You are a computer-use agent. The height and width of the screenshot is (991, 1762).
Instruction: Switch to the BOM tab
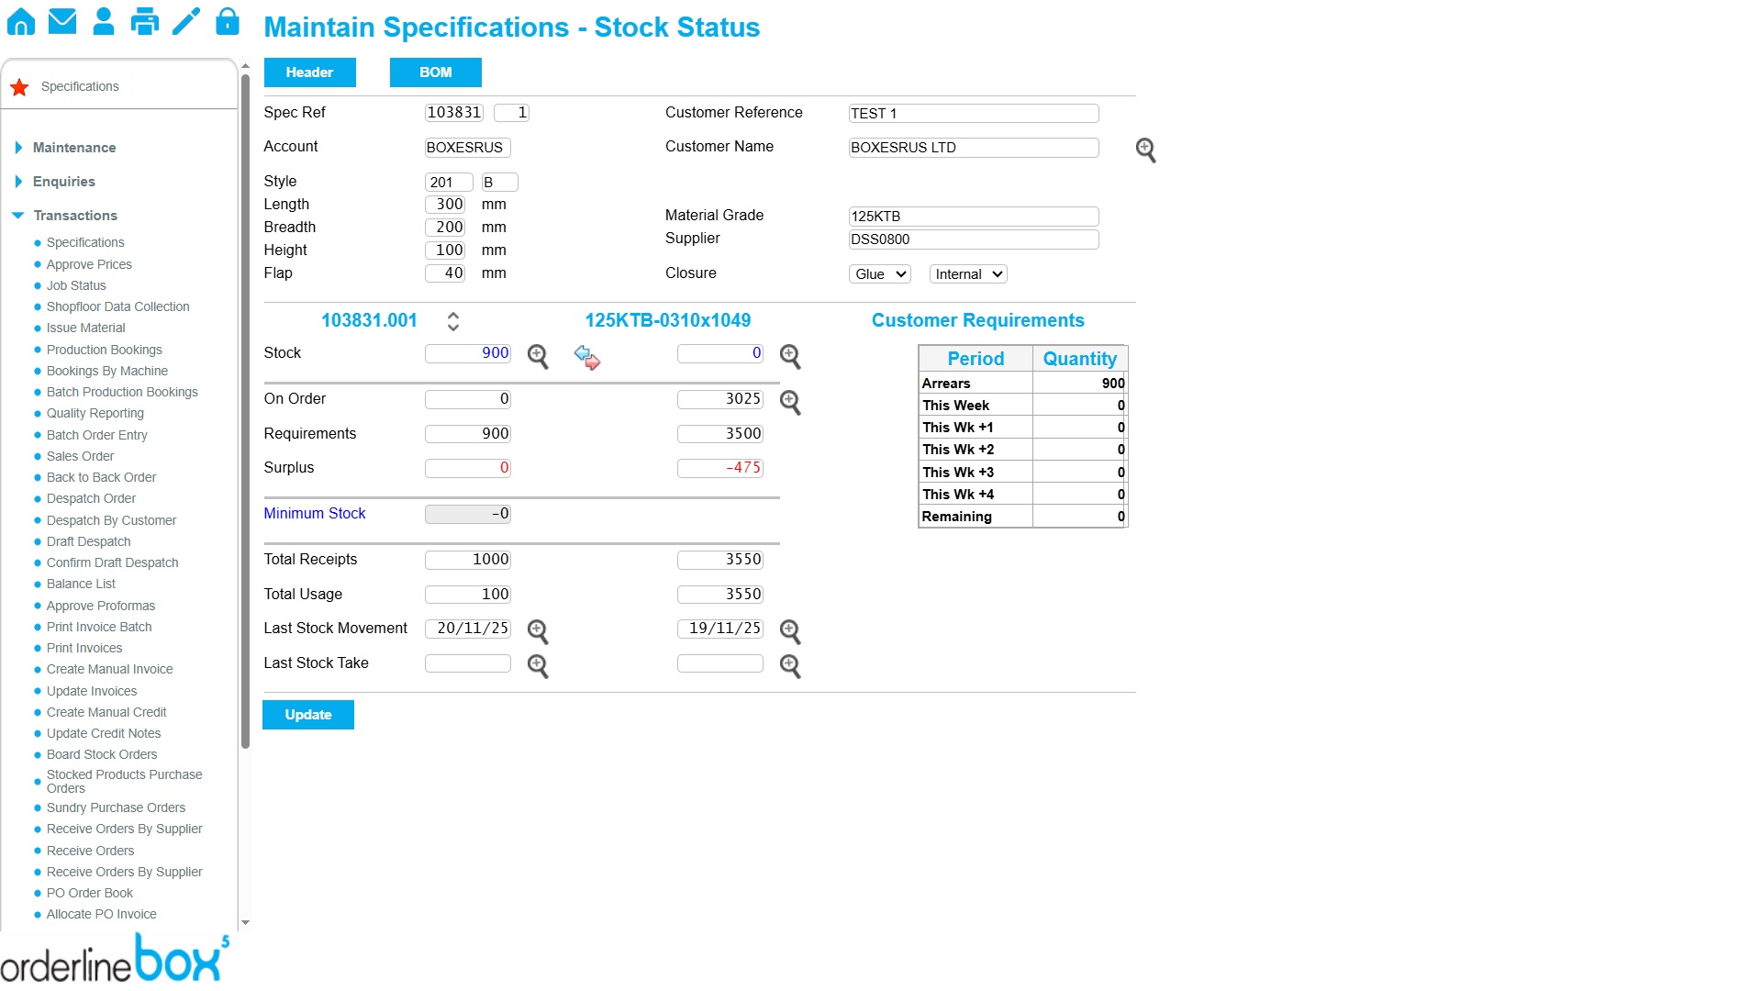tap(435, 72)
